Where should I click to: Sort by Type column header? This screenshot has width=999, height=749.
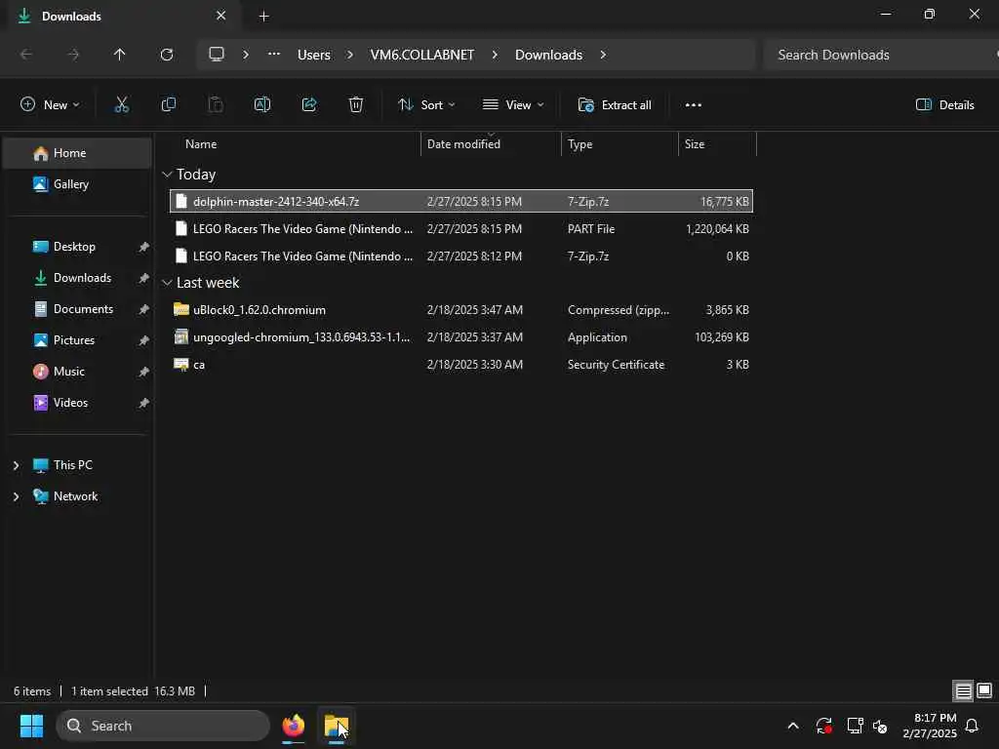(619, 144)
